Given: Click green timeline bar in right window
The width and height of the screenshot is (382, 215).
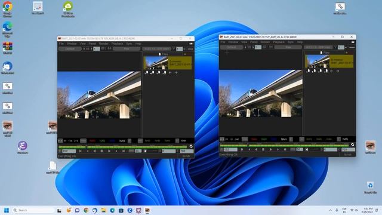Looking at the screenshot, I should [285, 145].
